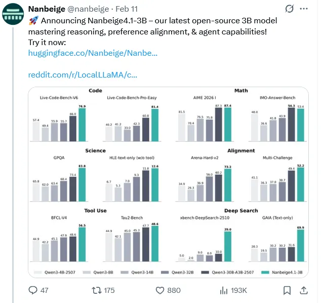Click the reply speech bubble icon
This screenshot has width=321, height=303.
pos(33,290)
